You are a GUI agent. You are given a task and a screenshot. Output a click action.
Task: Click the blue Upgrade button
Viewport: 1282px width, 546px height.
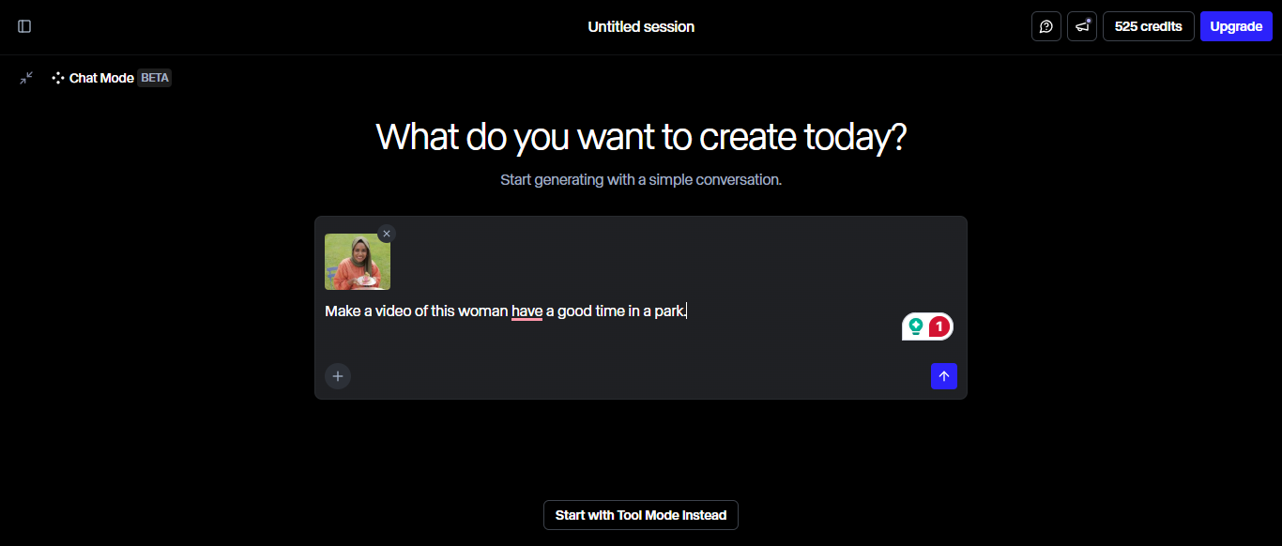coord(1236,26)
